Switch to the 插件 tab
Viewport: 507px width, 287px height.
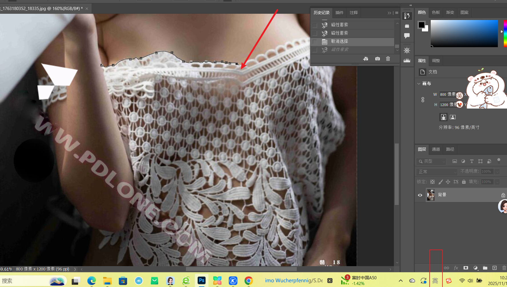pyautogui.click(x=339, y=13)
